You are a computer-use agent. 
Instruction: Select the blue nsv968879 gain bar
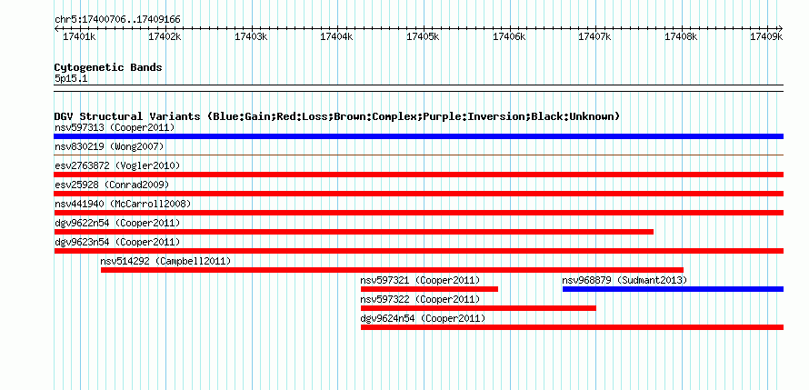pyautogui.click(x=673, y=289)
